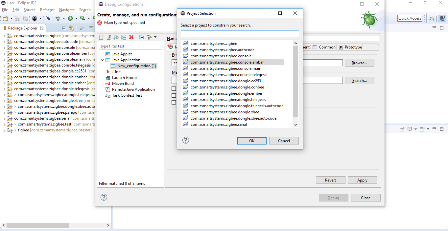
Task: Click the Revert button
Action: pyautogui.click(x=331, y=180)
